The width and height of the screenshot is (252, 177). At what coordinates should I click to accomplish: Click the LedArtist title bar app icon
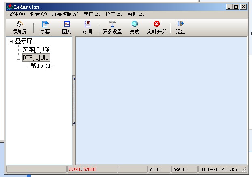click(x=10, y=7)
